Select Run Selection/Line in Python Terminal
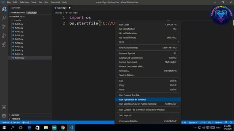234x131 pixels. 148,104
